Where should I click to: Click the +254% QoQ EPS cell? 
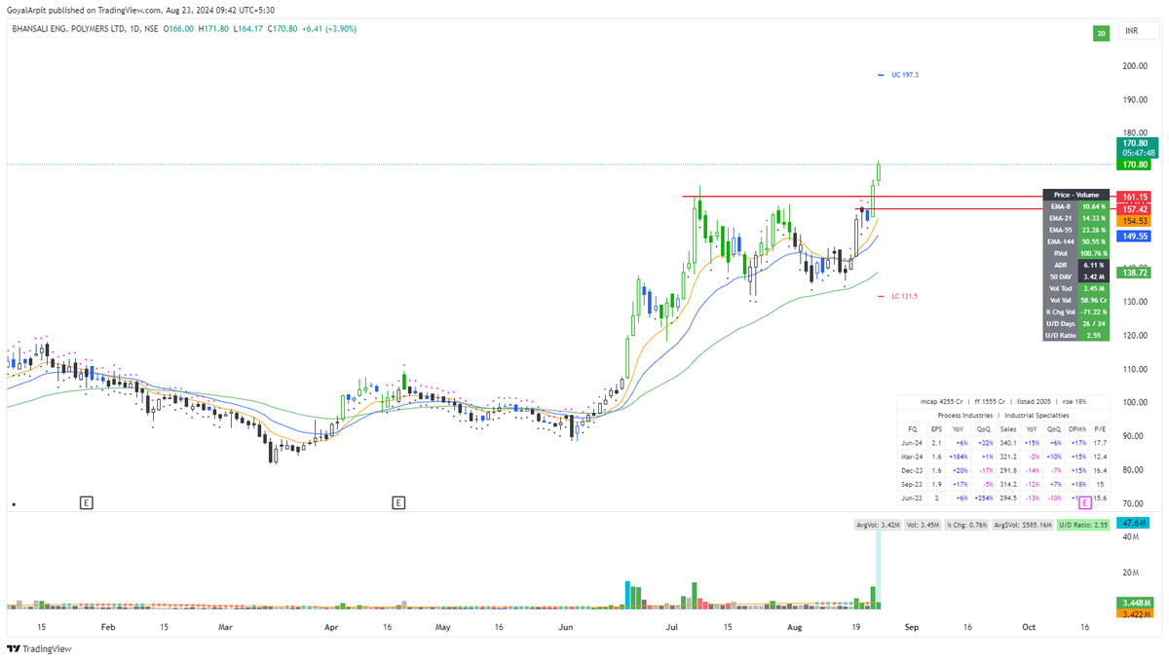(983, 497)
